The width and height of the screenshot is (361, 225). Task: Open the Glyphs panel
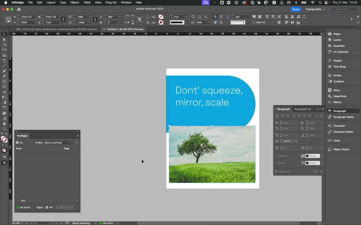[x=337, y=60]
